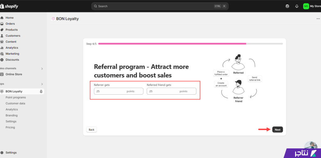Click the Customers person icon
This screenshot has width=321, height=158.
(x=2, y=36)
